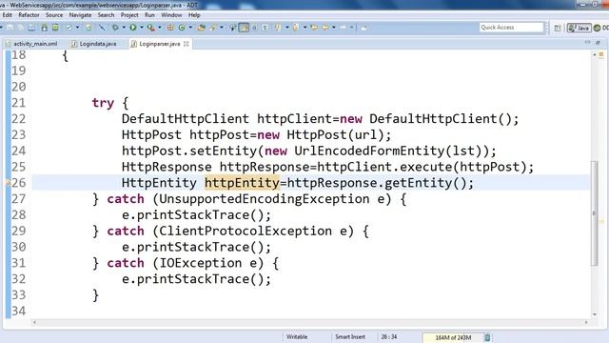
Task: Click the Search flashlight toolbar icon
Action: tap(213, 28)
